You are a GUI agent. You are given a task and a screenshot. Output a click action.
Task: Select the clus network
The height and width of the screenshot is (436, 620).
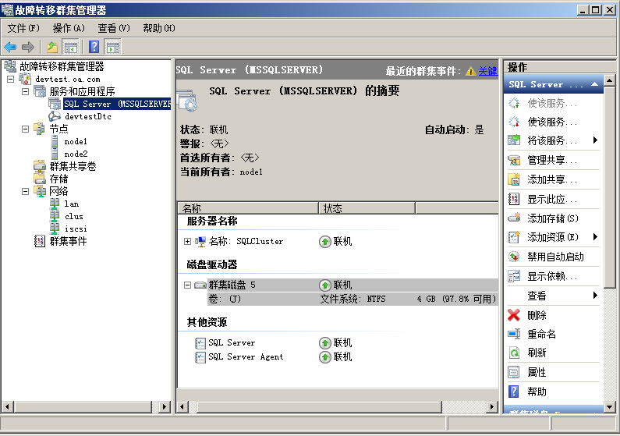point(74,217)
